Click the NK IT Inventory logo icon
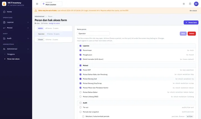The width and height of the screenshot is (201, 119). click(x=4, y=4)
